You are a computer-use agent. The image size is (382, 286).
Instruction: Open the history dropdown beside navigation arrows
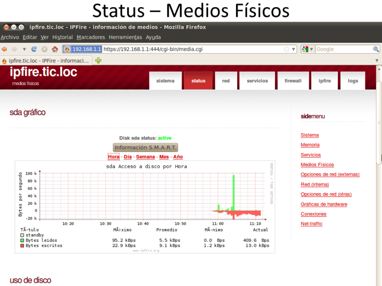24,49
